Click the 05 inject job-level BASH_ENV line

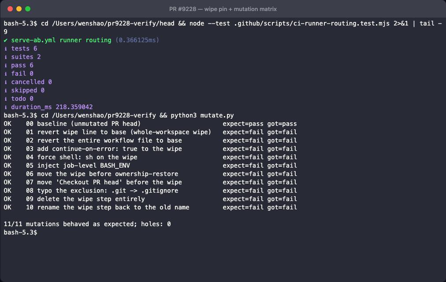[x=150, y=165]
